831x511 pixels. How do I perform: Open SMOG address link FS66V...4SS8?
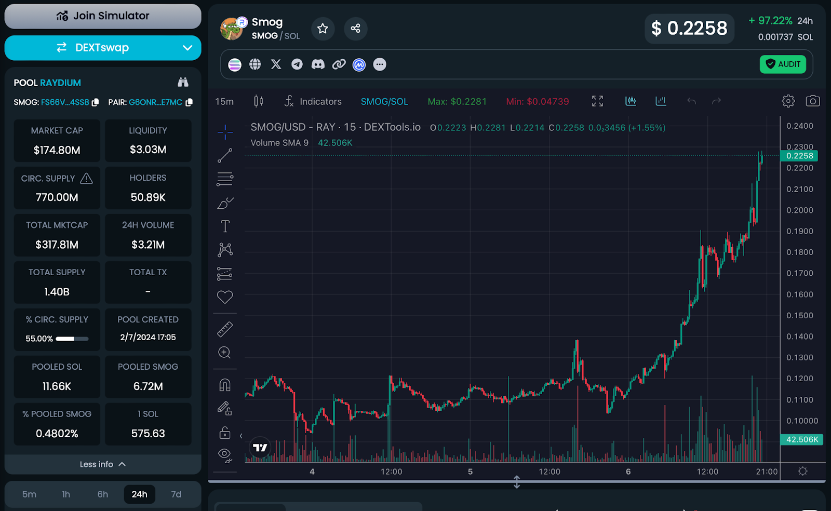[x=65, y=102]
